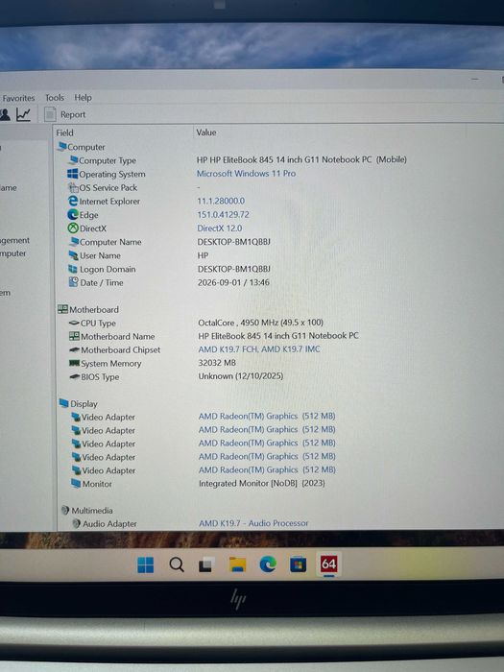
Task: Open the 151.0.4129.72 Edge version link
Action: click(x=224, y=214)
